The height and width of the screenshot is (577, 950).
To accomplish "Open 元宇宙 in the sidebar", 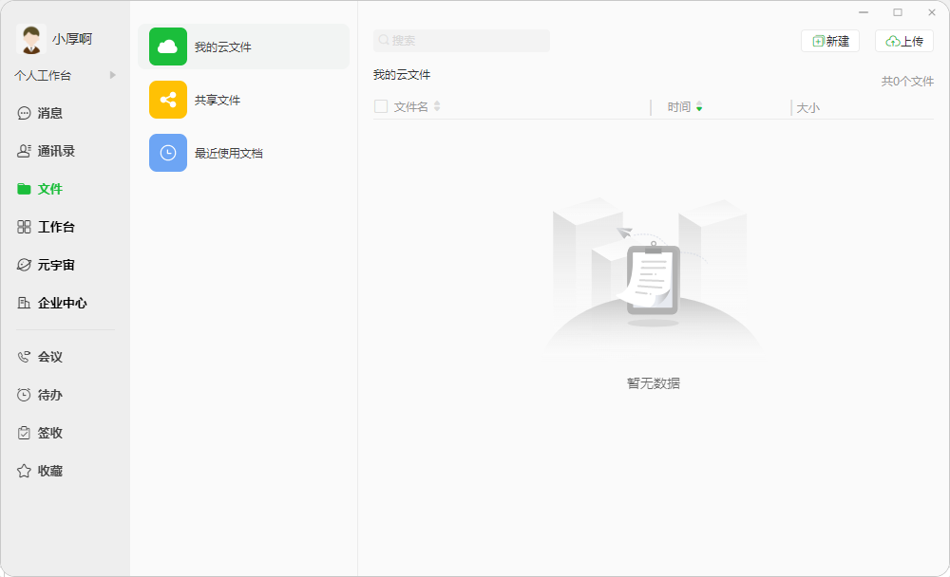I will click(x=46, y=265).
